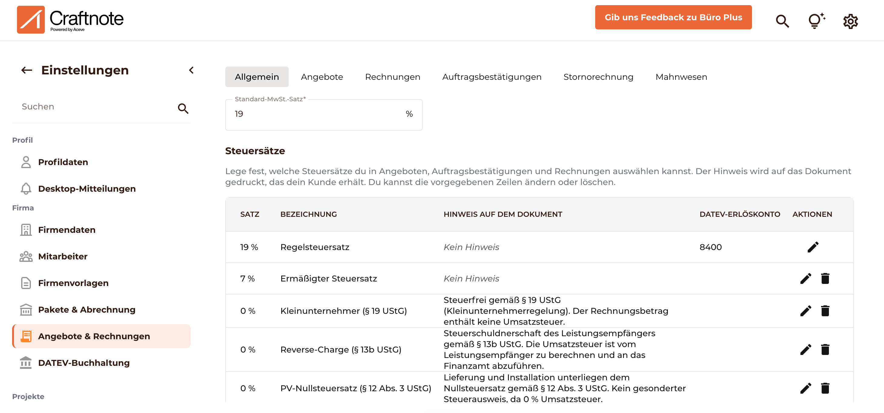
Task: Delete the Reverse-Charge tax rate
Action: click(825, 349)
